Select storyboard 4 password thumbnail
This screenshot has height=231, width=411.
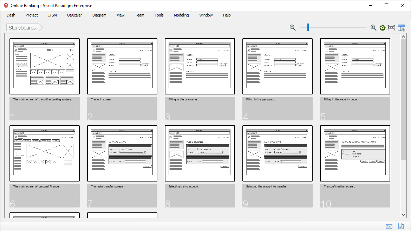277,66
